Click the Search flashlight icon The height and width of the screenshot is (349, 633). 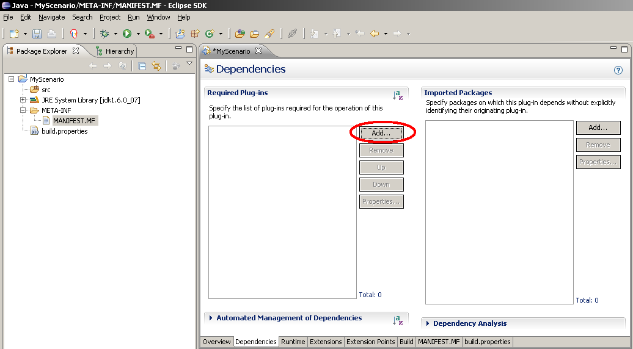pos(269,34)
